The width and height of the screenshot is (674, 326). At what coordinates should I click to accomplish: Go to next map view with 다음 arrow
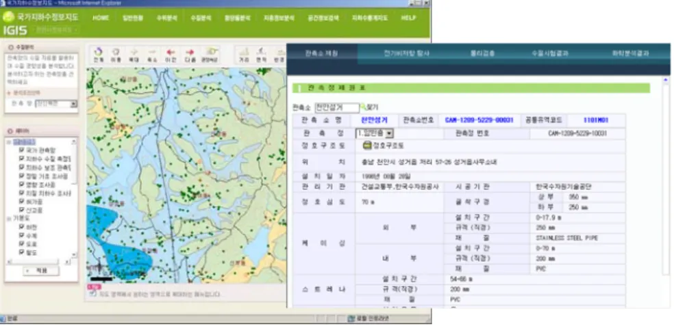pos(190,55)
